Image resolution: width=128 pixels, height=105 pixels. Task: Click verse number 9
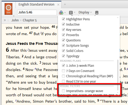pyautogui.click(x=98, y=101)
